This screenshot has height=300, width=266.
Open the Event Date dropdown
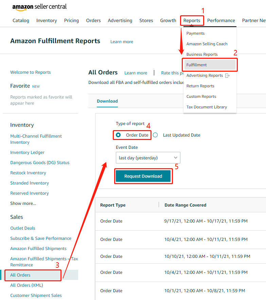point(148,158)
